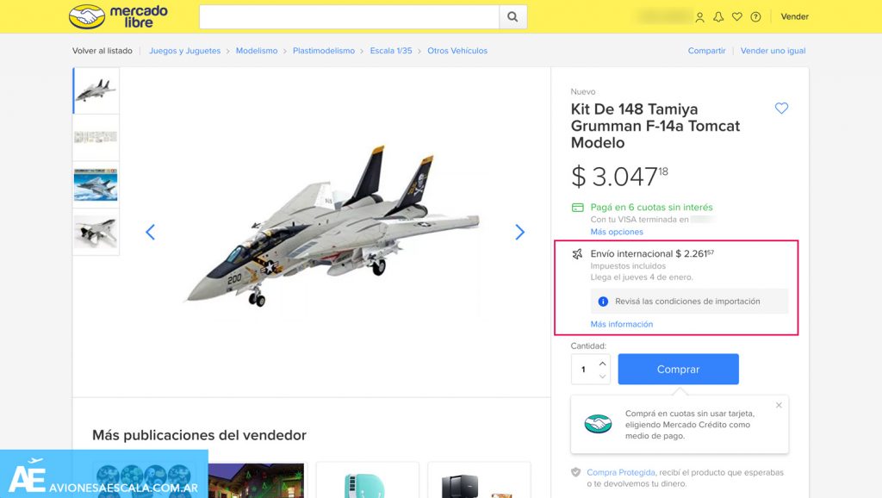Focus the search input field
The height and width of the screenshot is (498, 882).
click(x=349, y=16)
